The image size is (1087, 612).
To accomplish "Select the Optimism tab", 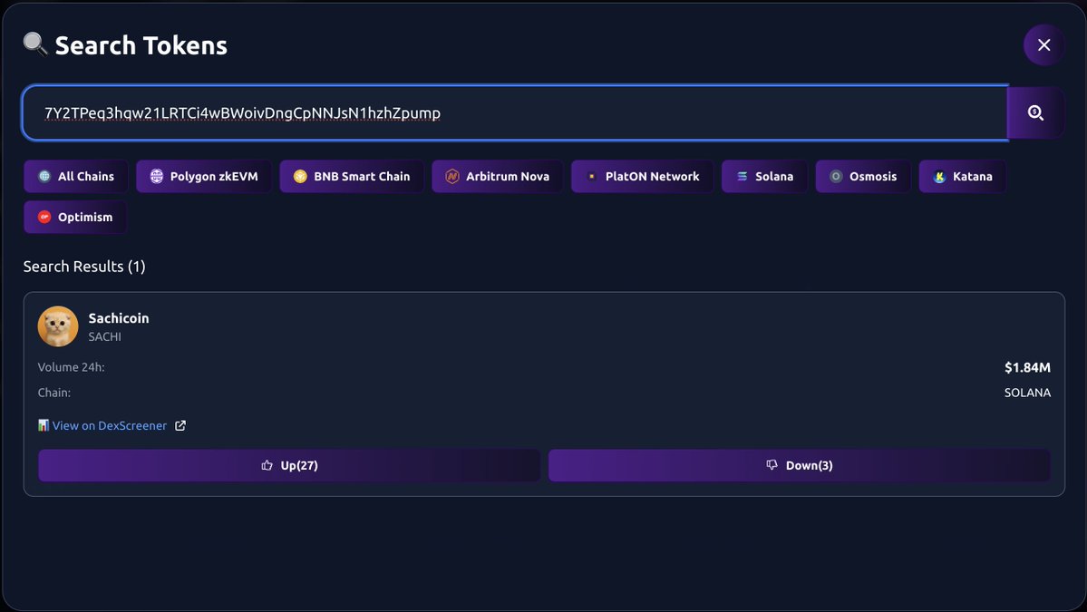I will point(75,217).
